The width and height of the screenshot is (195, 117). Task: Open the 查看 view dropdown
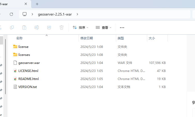point(103,27)
